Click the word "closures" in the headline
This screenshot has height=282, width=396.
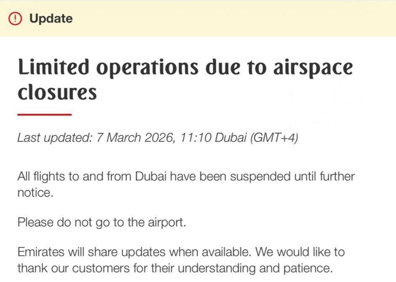click(x=57, y=92)
